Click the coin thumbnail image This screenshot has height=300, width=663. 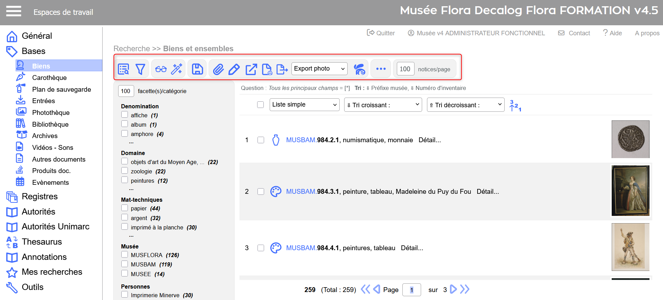pos(630,139)
